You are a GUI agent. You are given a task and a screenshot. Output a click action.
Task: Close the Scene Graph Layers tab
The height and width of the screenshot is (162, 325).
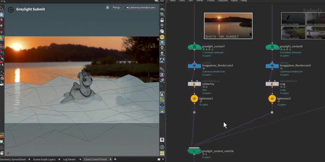click(59, 159)
